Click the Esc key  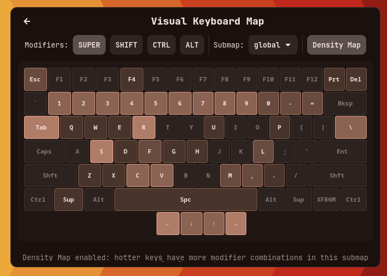point(35,79)
